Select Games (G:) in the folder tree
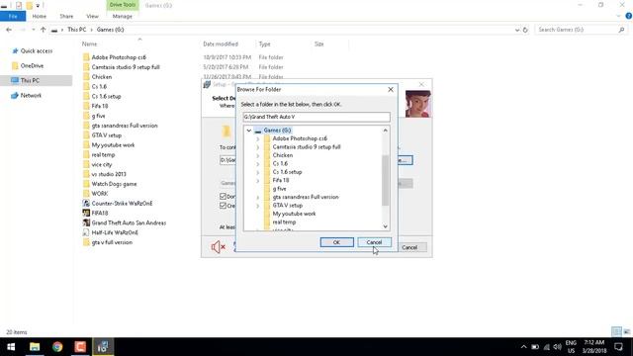633x356 pixels. (277, 130)
